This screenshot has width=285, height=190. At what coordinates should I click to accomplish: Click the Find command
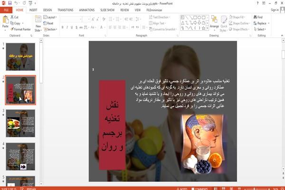[258, 17]
